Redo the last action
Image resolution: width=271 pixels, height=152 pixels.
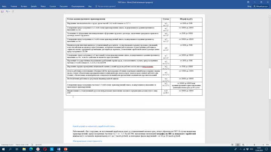(13, 12)
